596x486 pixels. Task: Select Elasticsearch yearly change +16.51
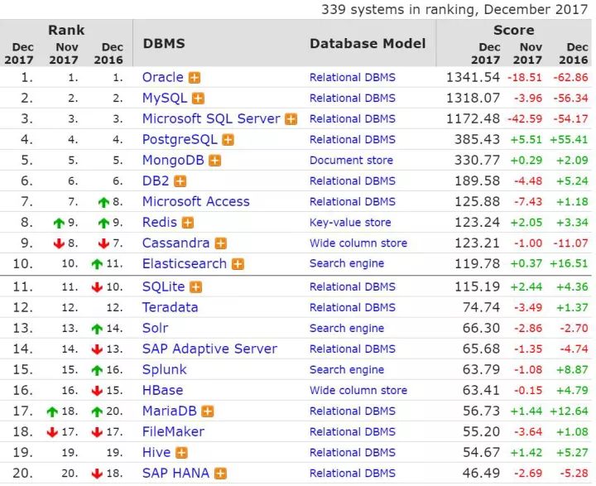click(569, 263)
